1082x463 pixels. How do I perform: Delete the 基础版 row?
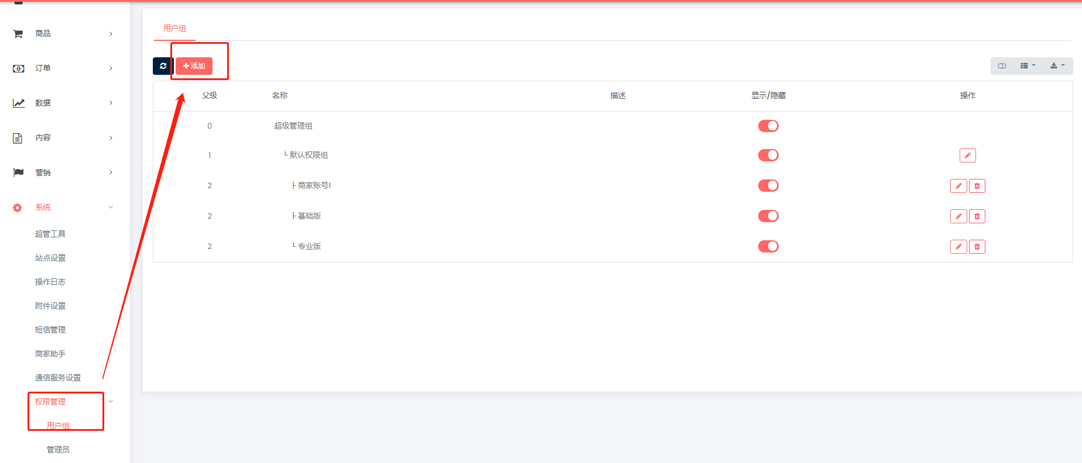(977, 216)
